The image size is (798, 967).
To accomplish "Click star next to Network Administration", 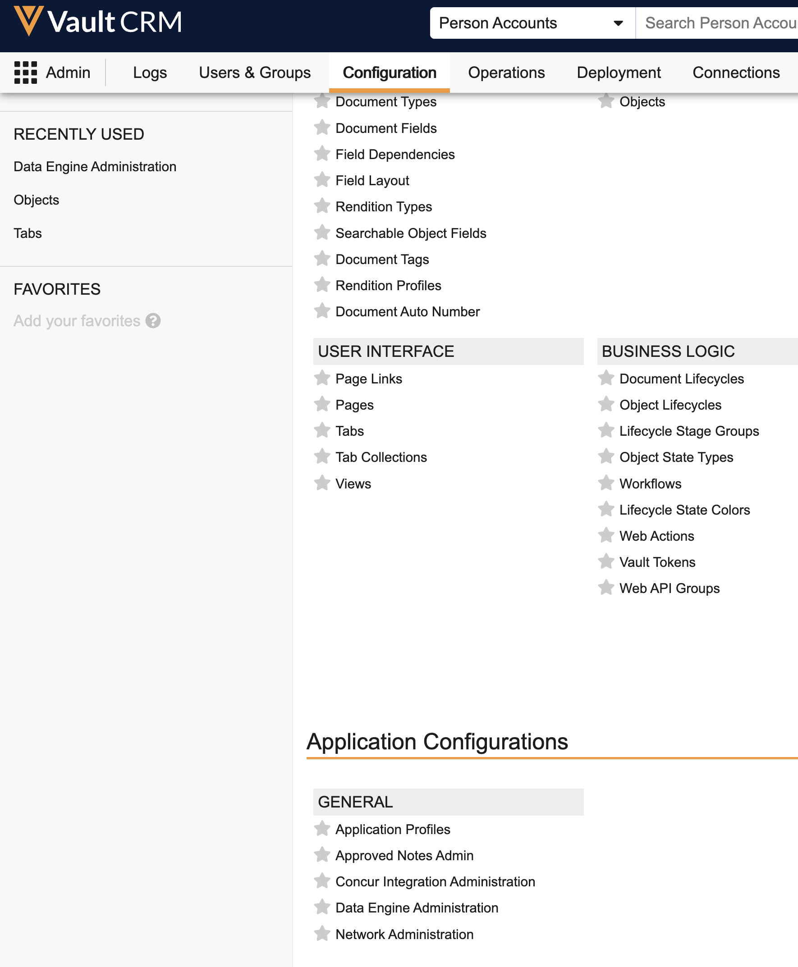I will (322, 934).
